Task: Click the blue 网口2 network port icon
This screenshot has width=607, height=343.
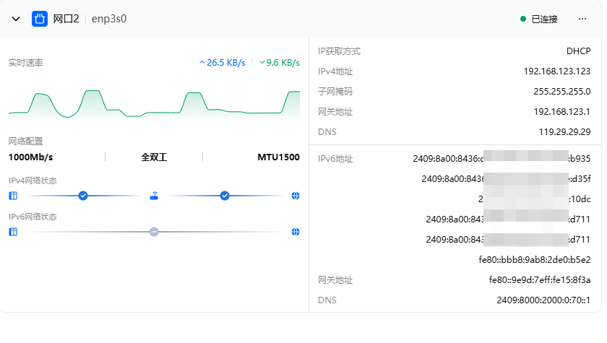Action: tap(39, 19)
